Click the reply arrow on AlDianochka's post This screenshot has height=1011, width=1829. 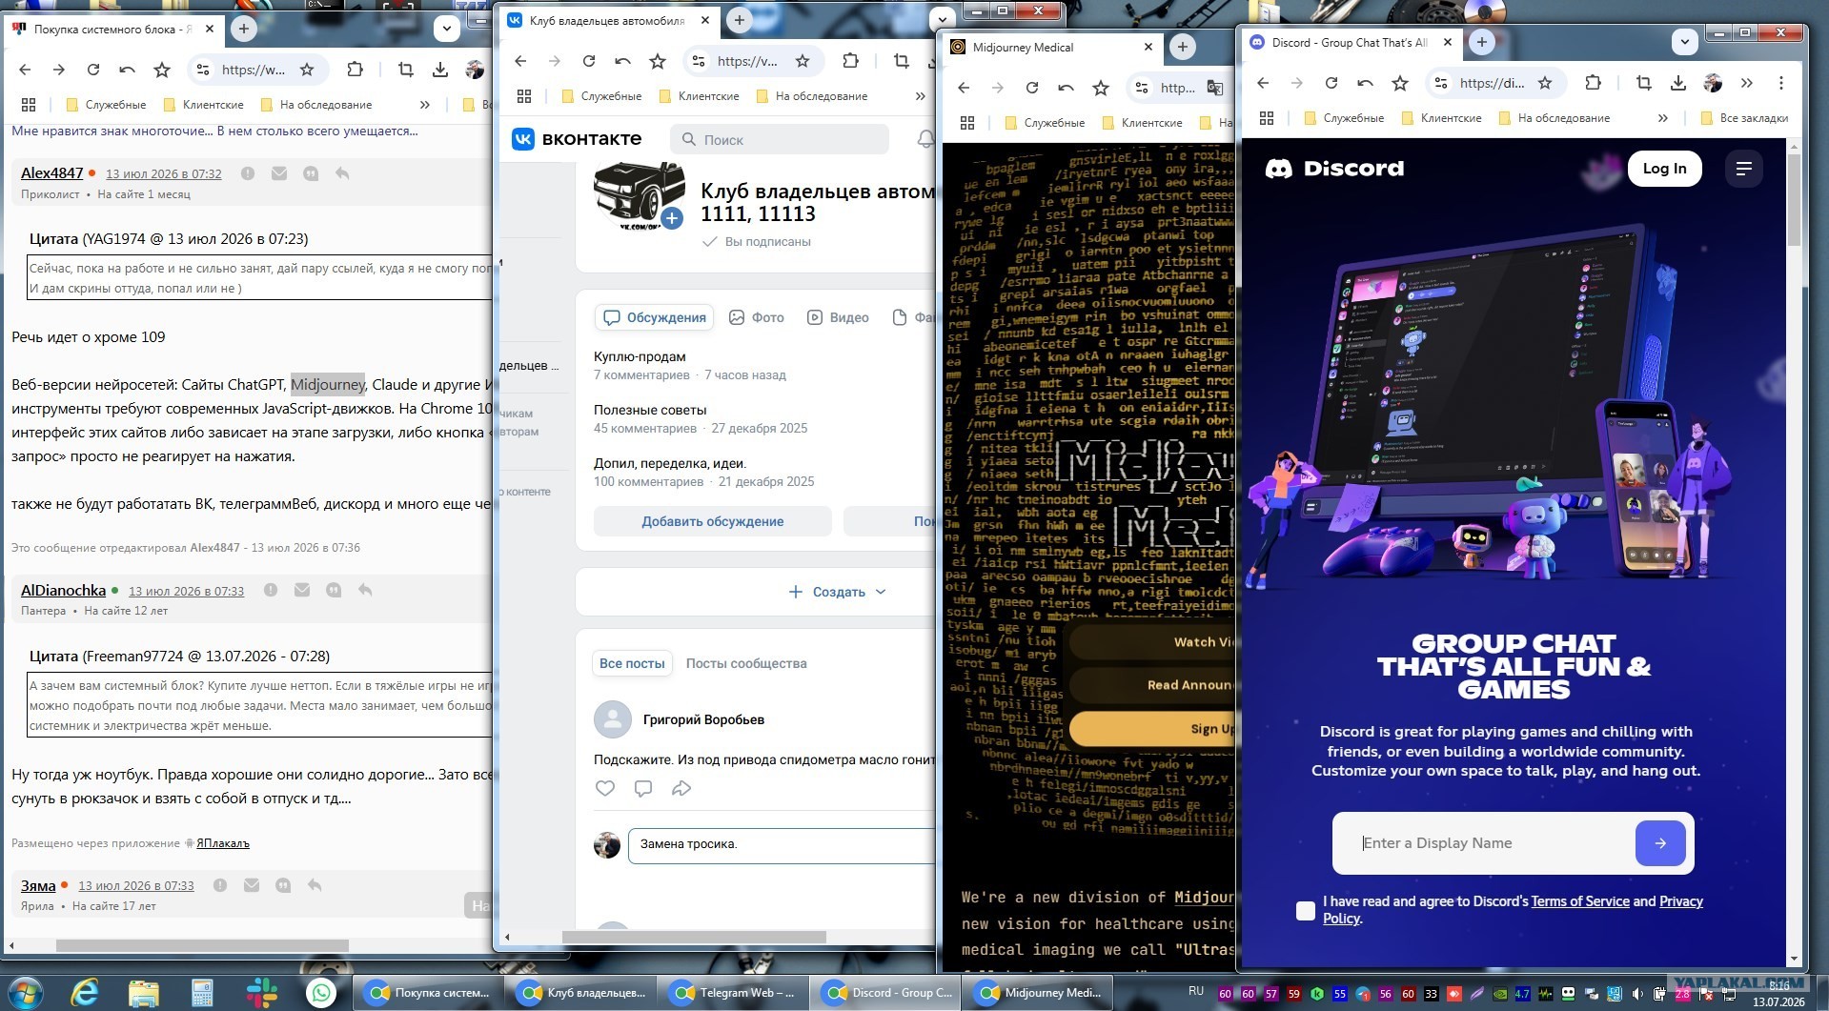point(365,590)
